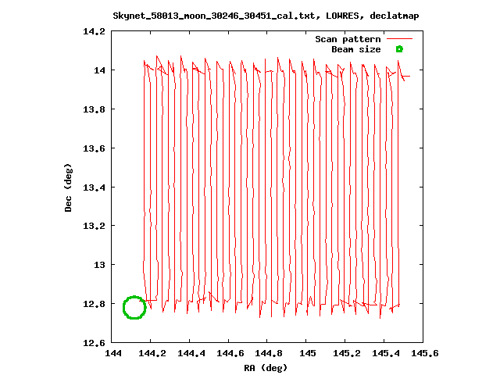Click the x-axis tick value 144.8
500x375 pixels.
[x=269, y=353]
